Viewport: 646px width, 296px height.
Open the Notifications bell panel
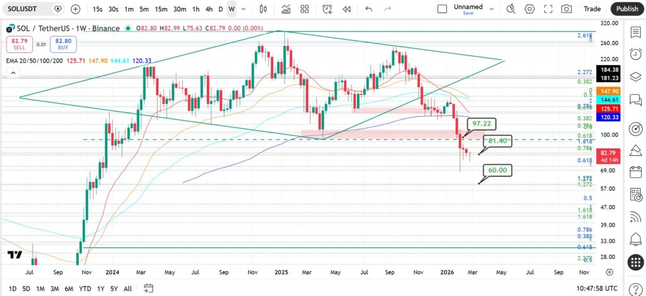[635, 239]
